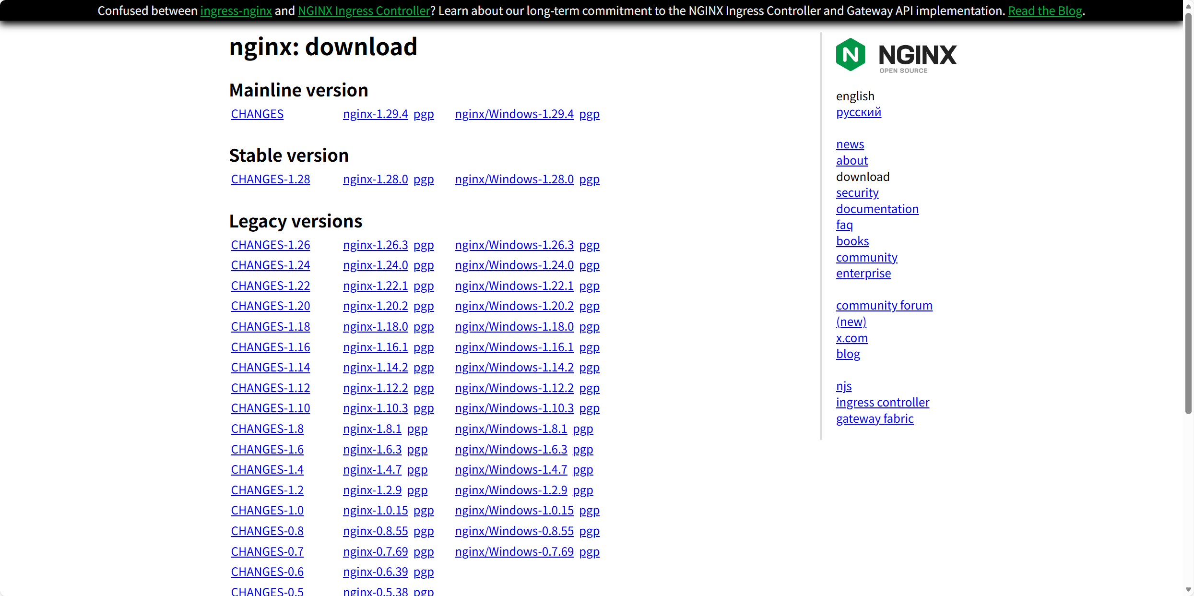Click ingress-nginx link in top banner
The image size is (1194, 596).
236,11
